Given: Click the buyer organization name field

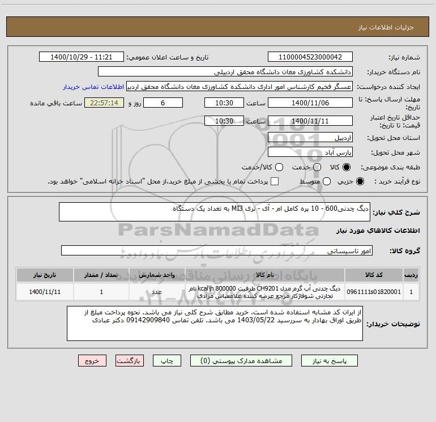Looking at the screenshot, I should (x=225, y=72).
